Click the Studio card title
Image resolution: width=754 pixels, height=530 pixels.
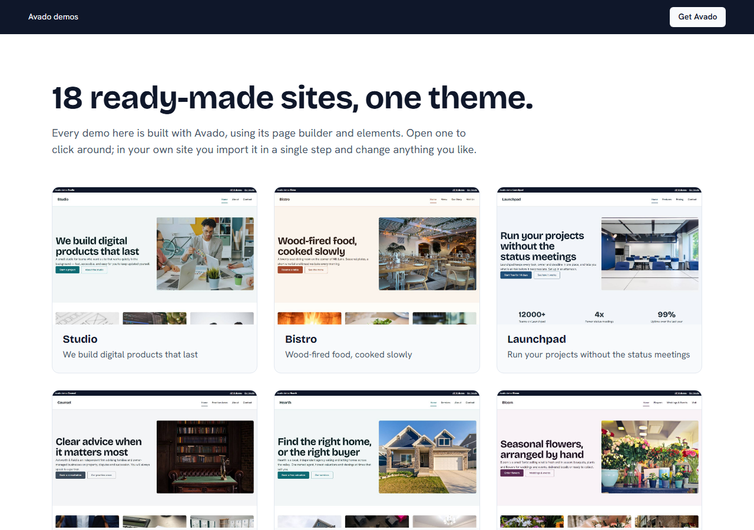80,339
